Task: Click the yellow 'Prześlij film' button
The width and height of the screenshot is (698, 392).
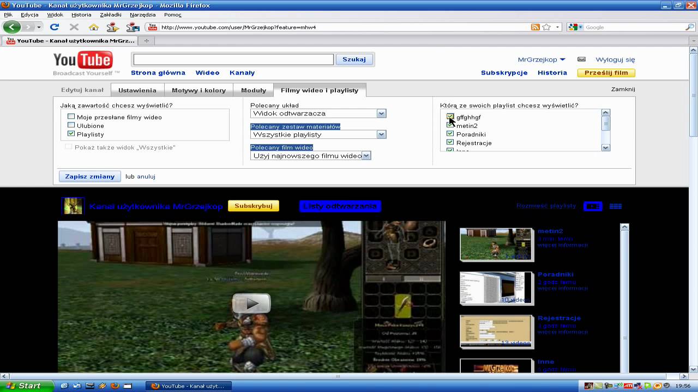Action: tap(606, 72)
